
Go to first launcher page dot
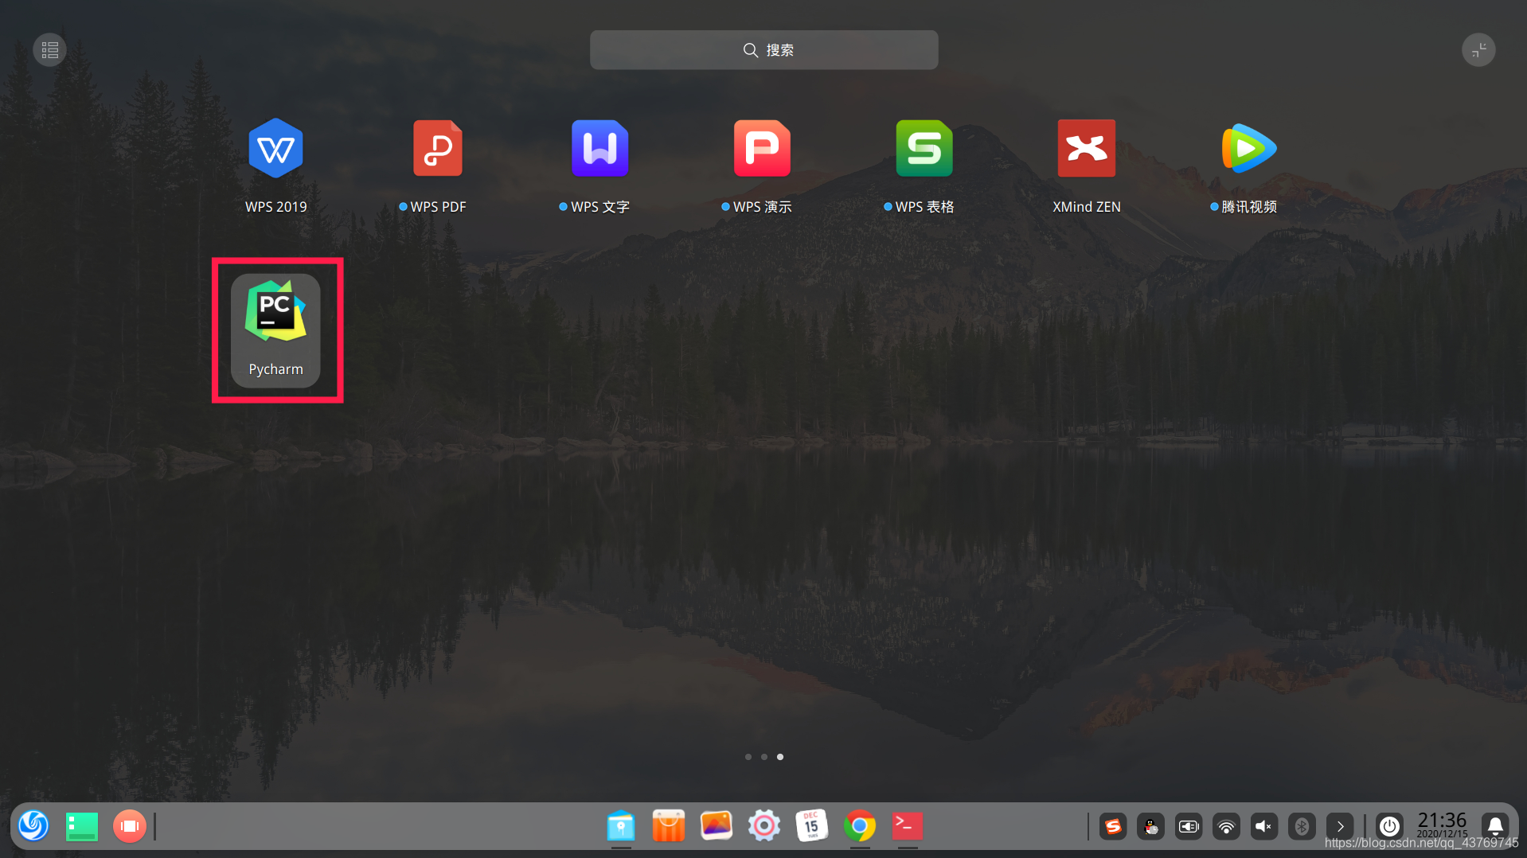pos(748,757)
